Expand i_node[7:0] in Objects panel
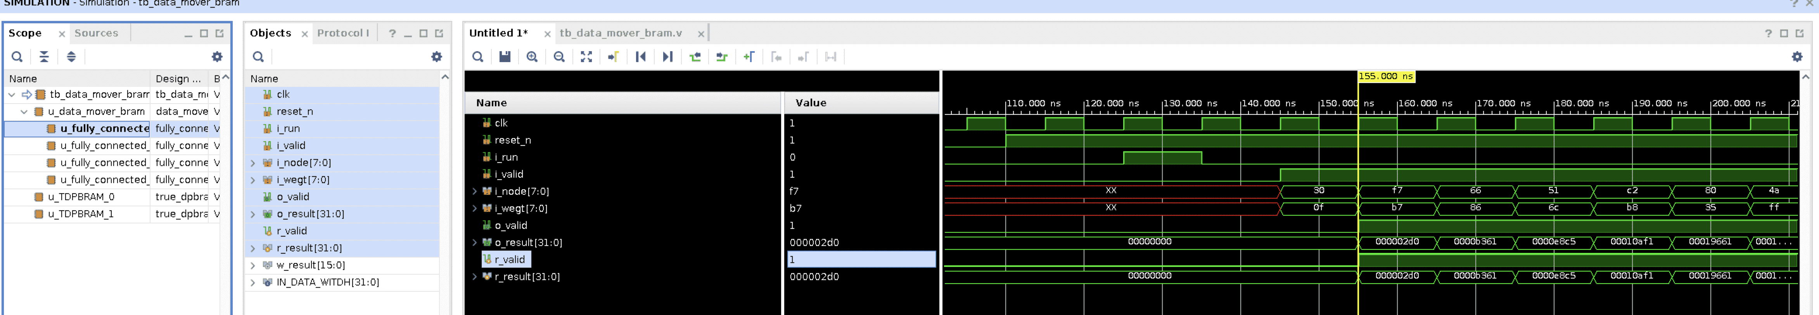 tap(253, 163)
